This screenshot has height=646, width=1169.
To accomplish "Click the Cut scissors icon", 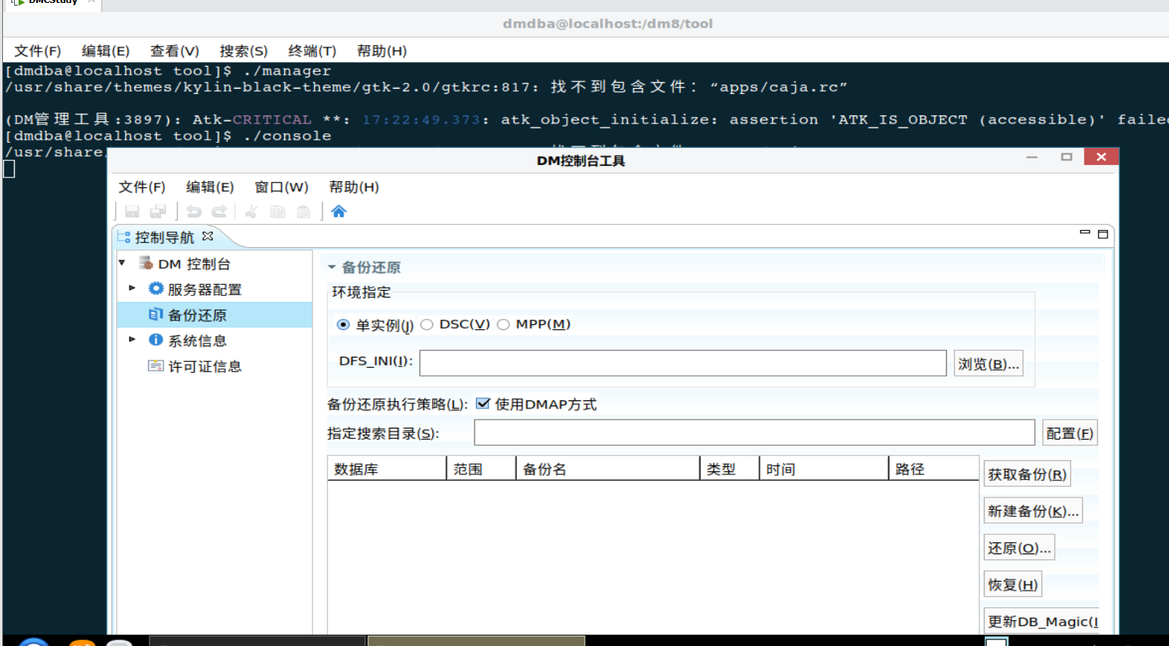I will click(251, 212).
